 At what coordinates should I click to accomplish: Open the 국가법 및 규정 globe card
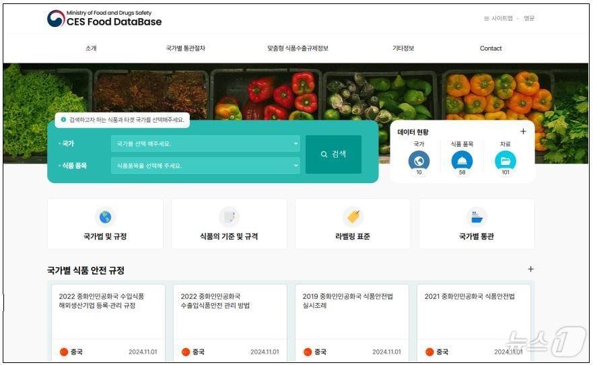[x=105, y=224]
